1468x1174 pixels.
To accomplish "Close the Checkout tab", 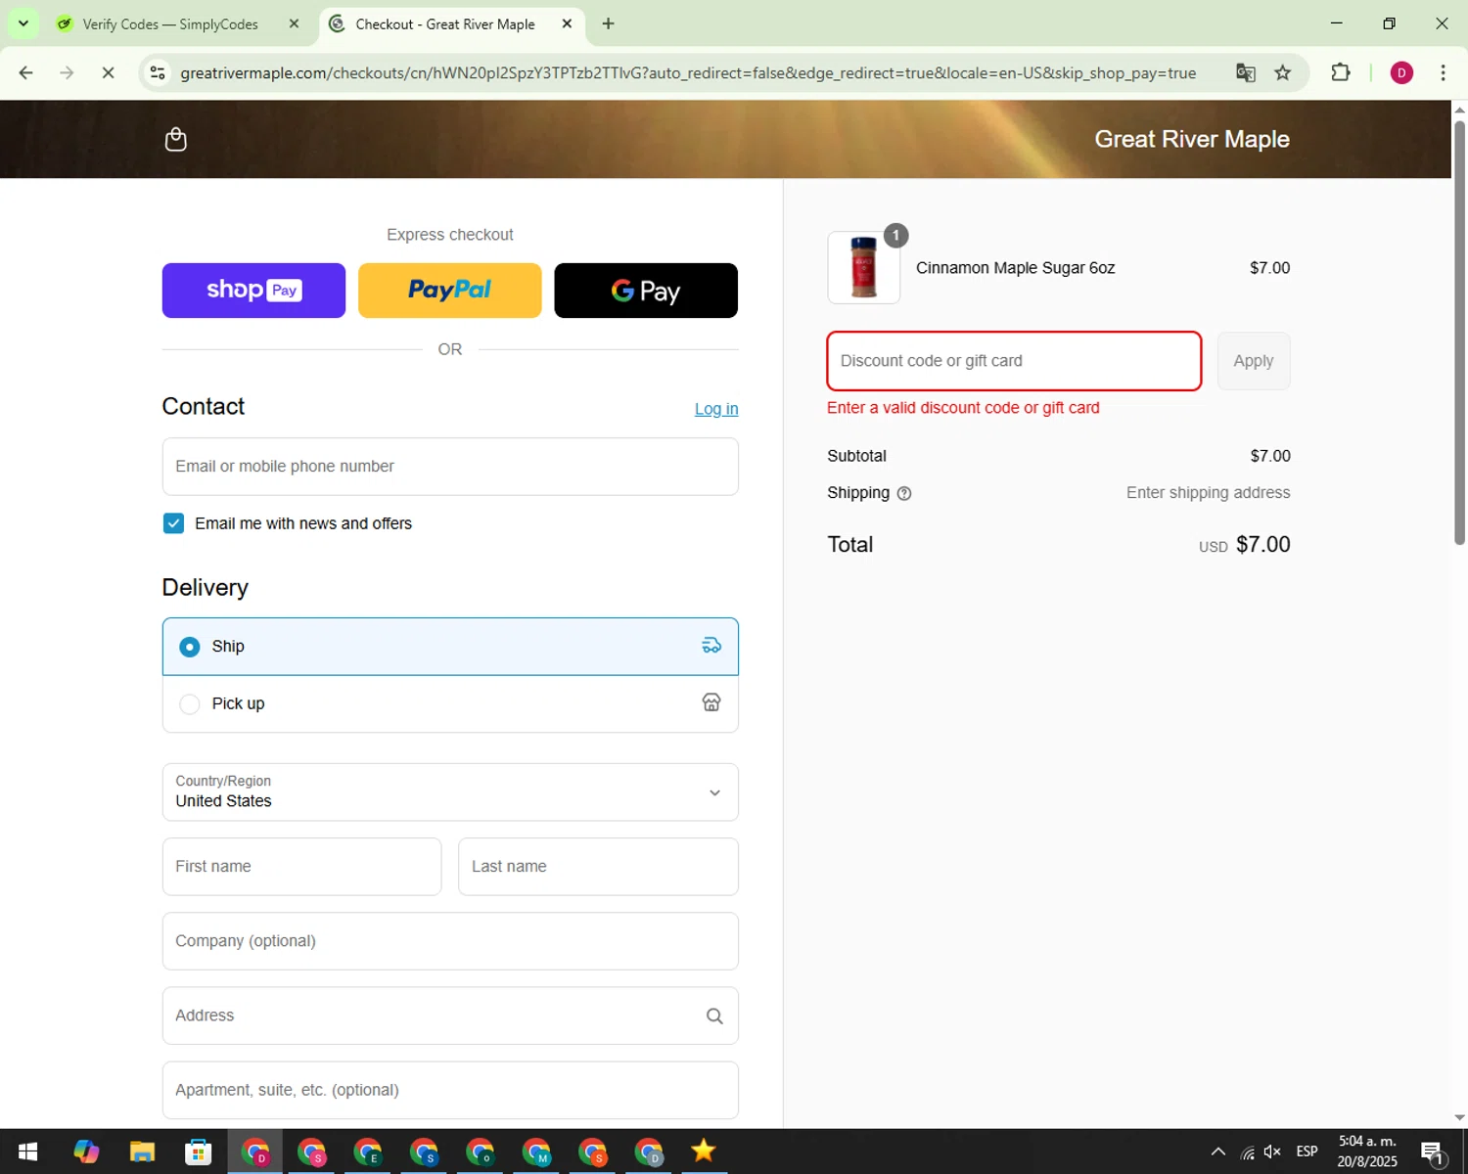I will coord(567,23).
